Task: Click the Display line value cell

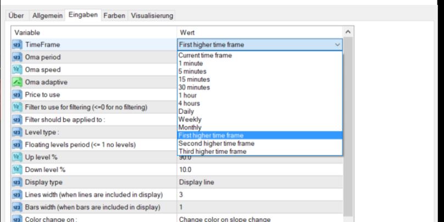Action: tap(258, 182)
